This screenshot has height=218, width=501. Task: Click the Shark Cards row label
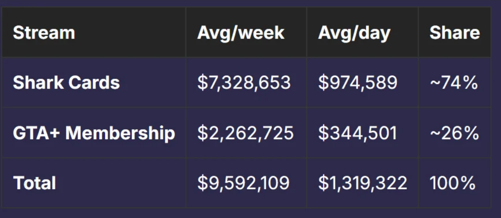[66, 83]
